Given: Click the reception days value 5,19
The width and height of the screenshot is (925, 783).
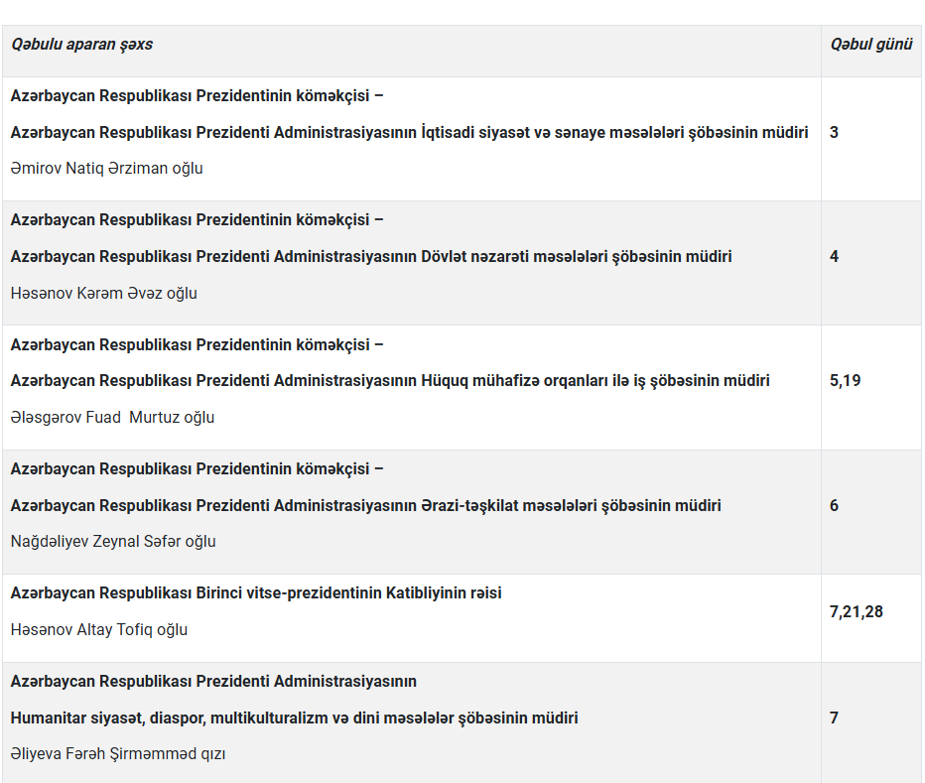Looking at the screenshot, I should [x=845, y=380].
